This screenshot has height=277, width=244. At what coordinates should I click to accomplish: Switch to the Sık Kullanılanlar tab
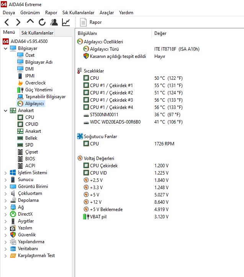[x=37, y=33]
